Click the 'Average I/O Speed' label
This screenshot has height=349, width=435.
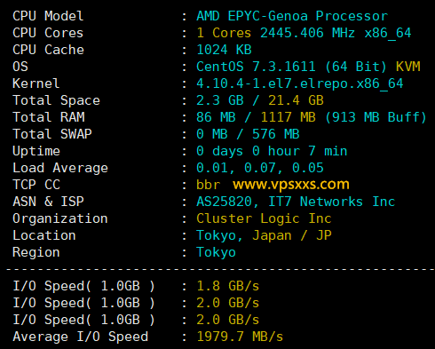point(80,337)
